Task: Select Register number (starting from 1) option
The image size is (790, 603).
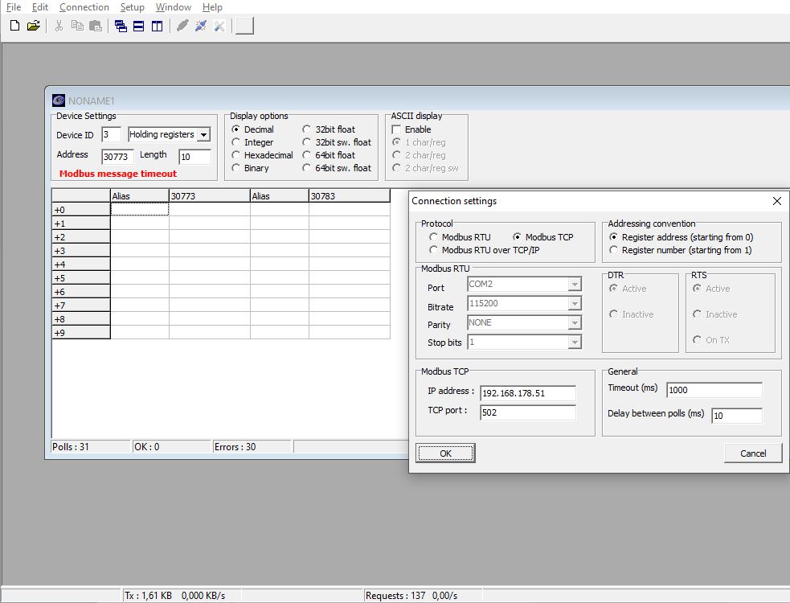Action: click(615, 250)
